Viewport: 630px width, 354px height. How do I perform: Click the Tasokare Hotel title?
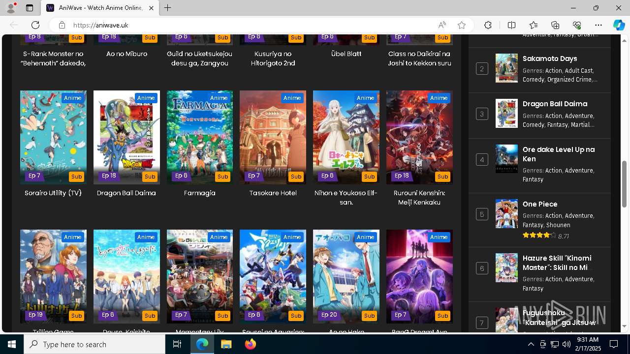[273, 193]
